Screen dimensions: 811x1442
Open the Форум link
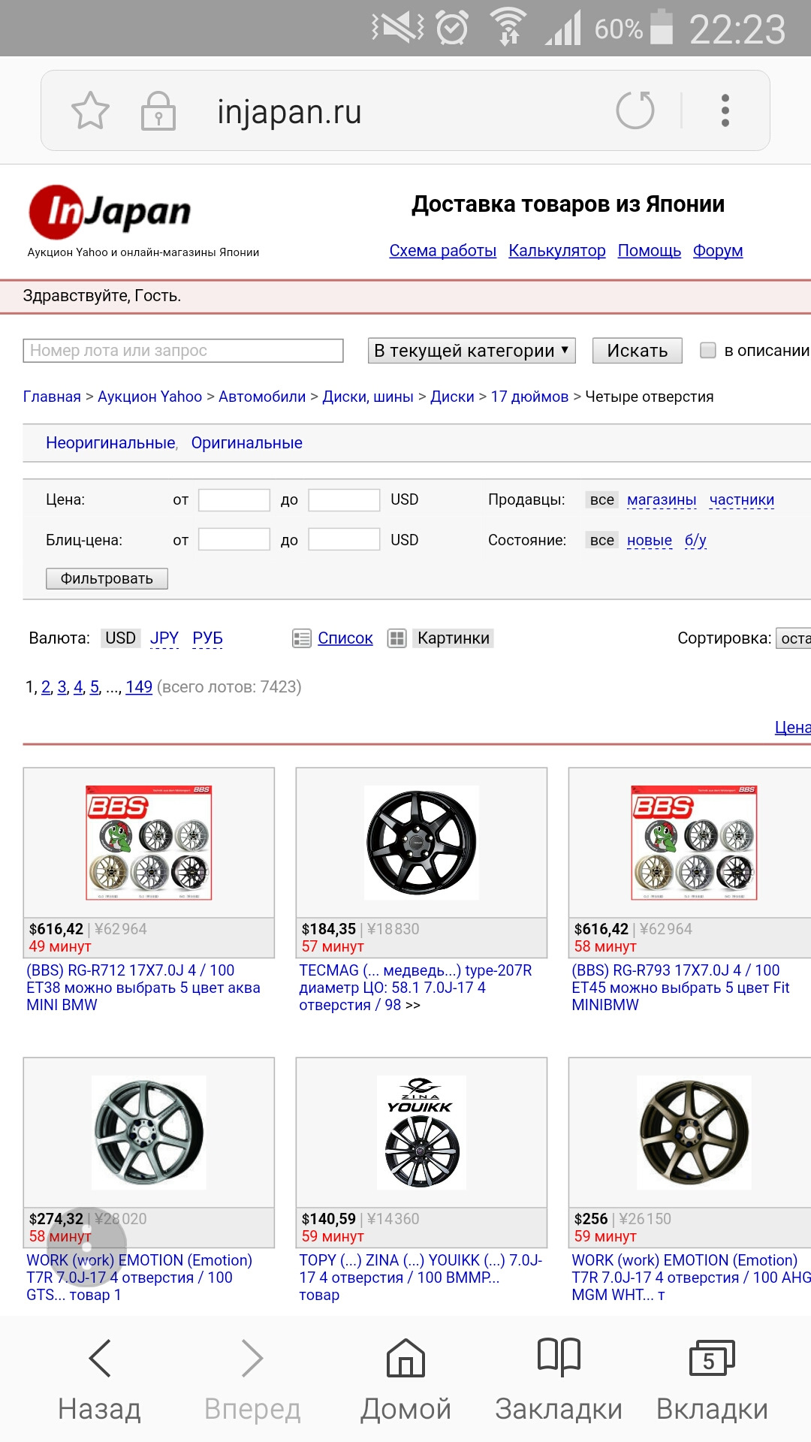tap(718, 251)
